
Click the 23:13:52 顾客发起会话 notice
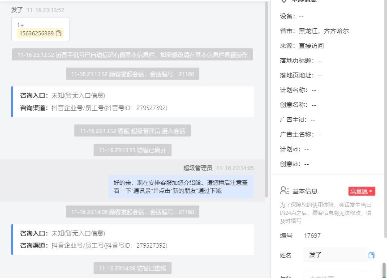click(133, 74)
